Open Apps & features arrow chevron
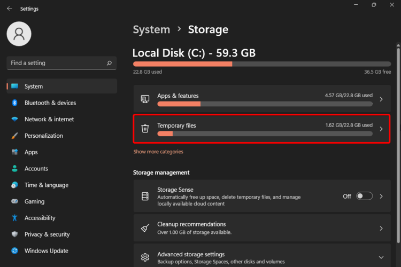This screenshot has height=267, width=401. point(381,99)
